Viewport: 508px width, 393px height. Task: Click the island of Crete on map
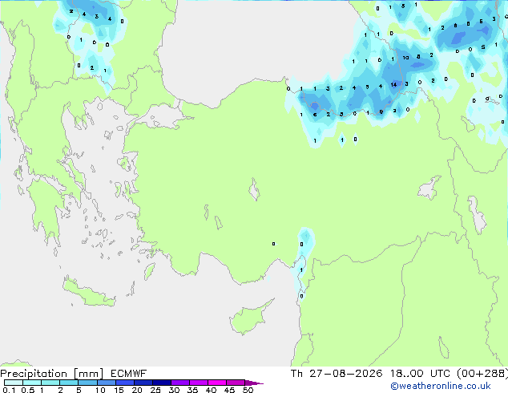tap(89, 294)
